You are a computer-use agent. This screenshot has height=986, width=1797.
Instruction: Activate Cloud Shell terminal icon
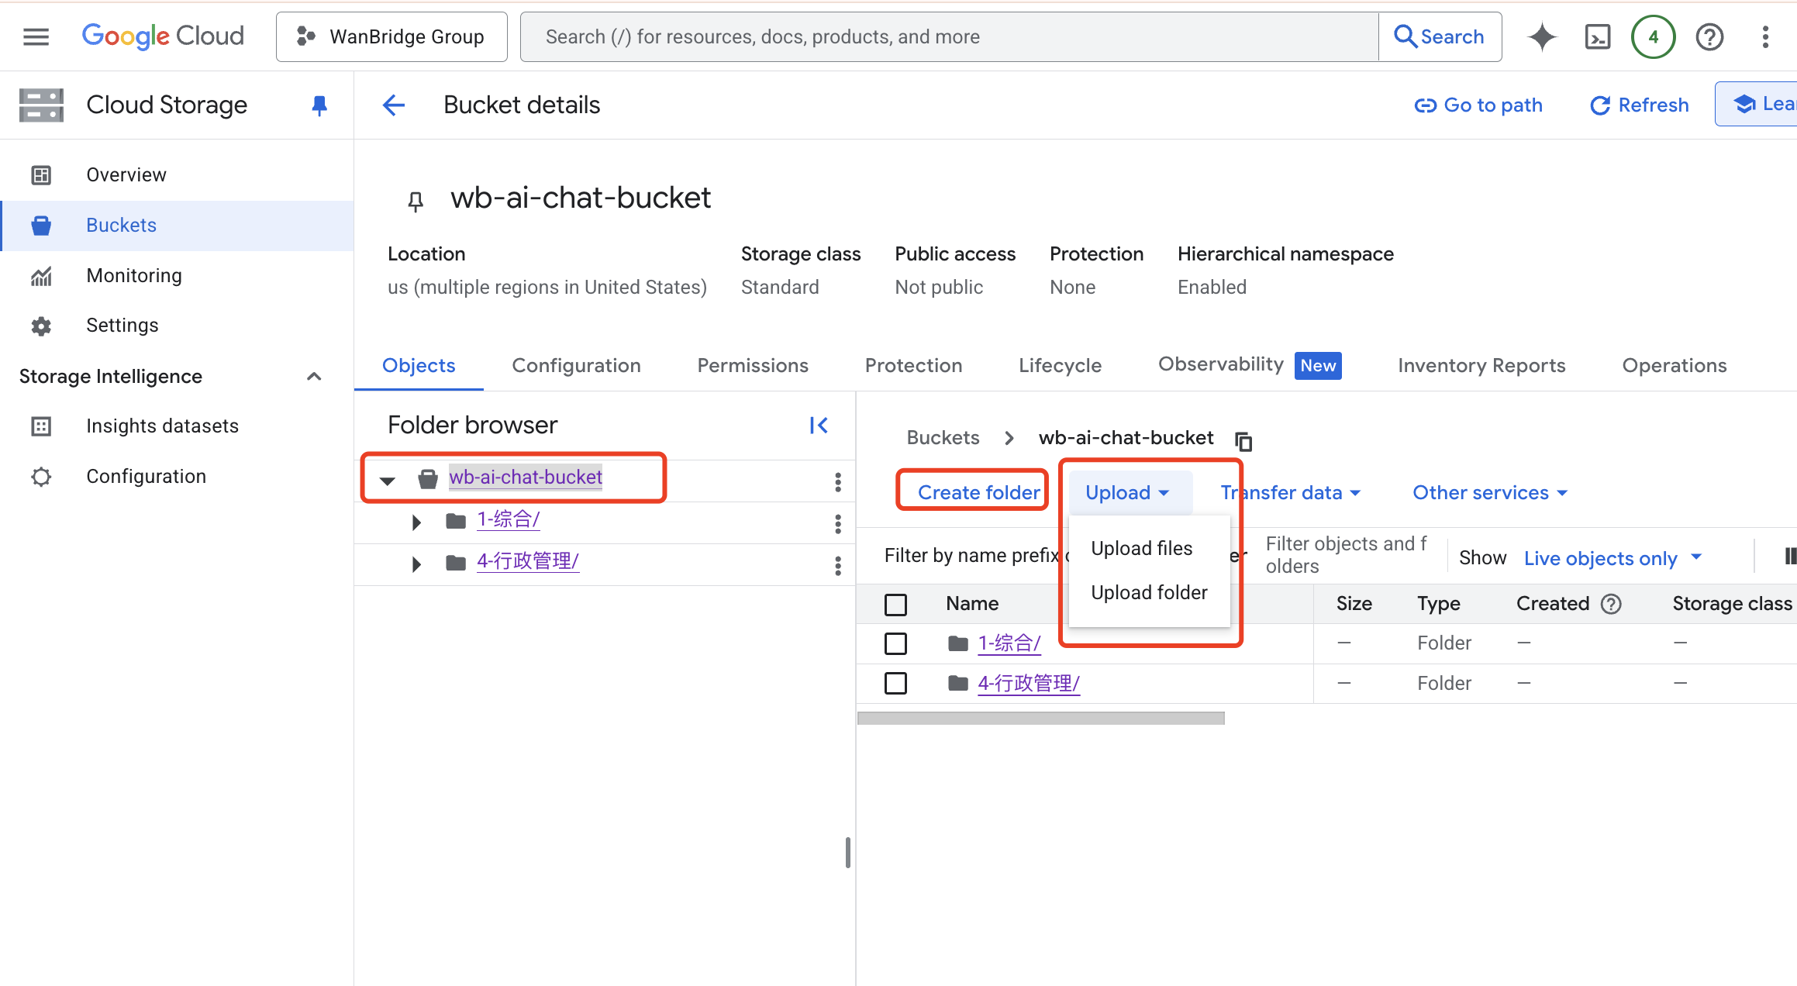[1597, 36]
